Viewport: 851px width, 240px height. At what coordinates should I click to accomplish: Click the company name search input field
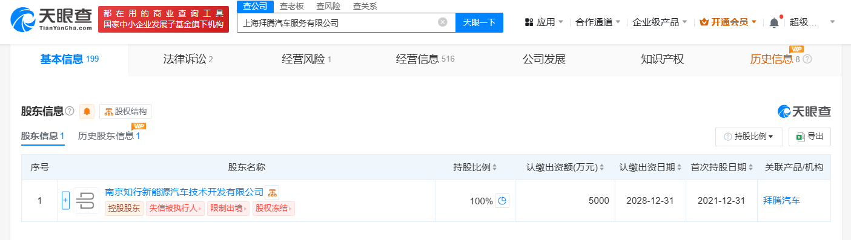click(336, 23)
